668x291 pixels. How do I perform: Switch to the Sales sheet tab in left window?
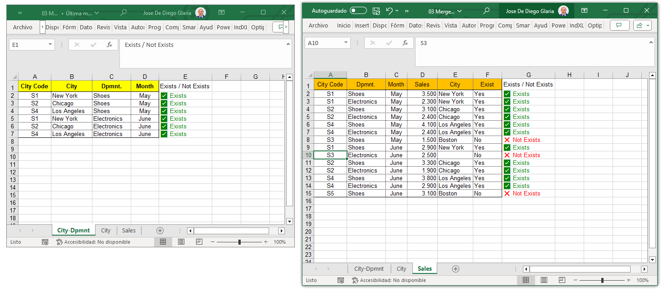pyautogui.click(x=129, y=230)
